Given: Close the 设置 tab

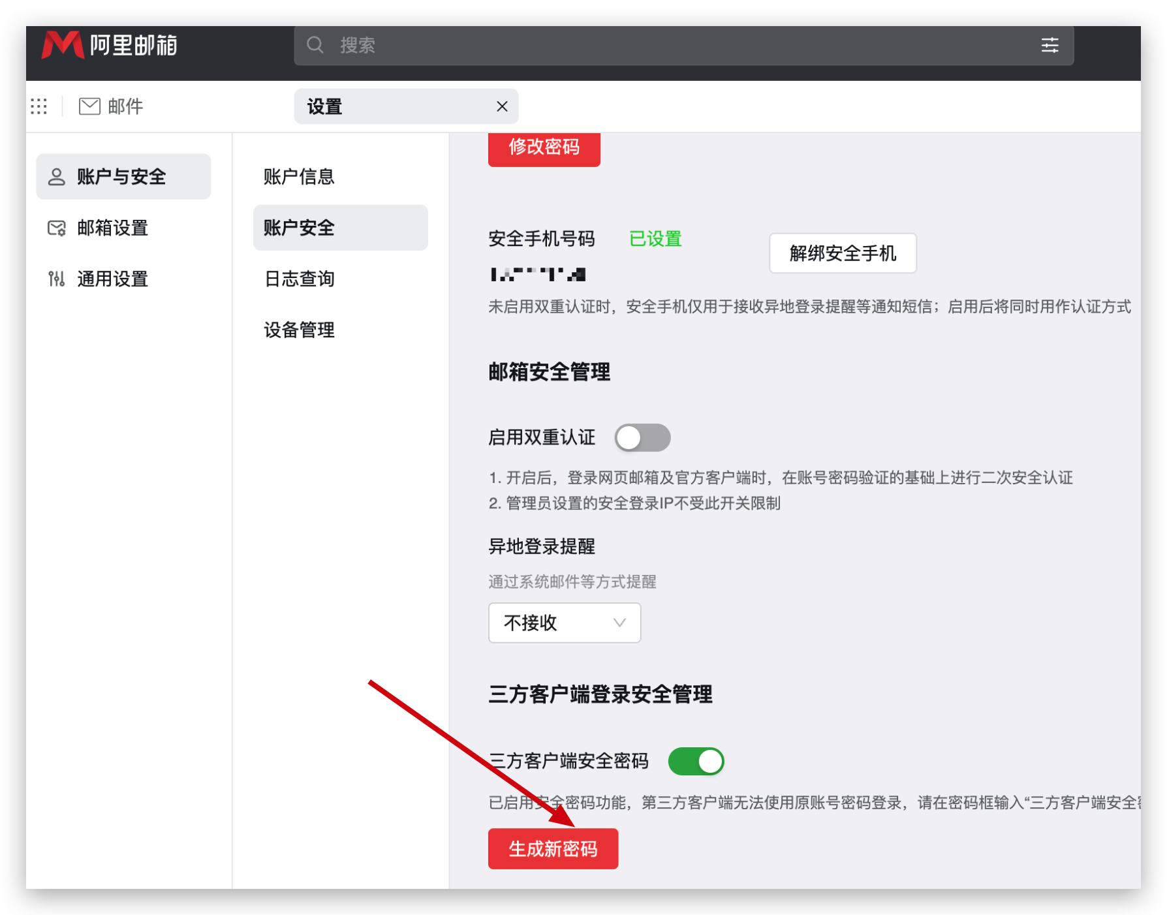Looking at the screenshot, I should [502, 106].
